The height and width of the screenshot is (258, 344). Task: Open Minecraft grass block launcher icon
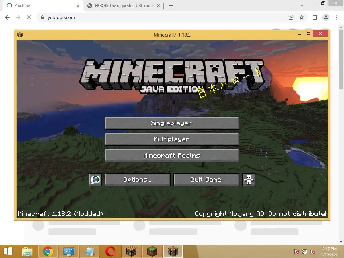point(152,251)
